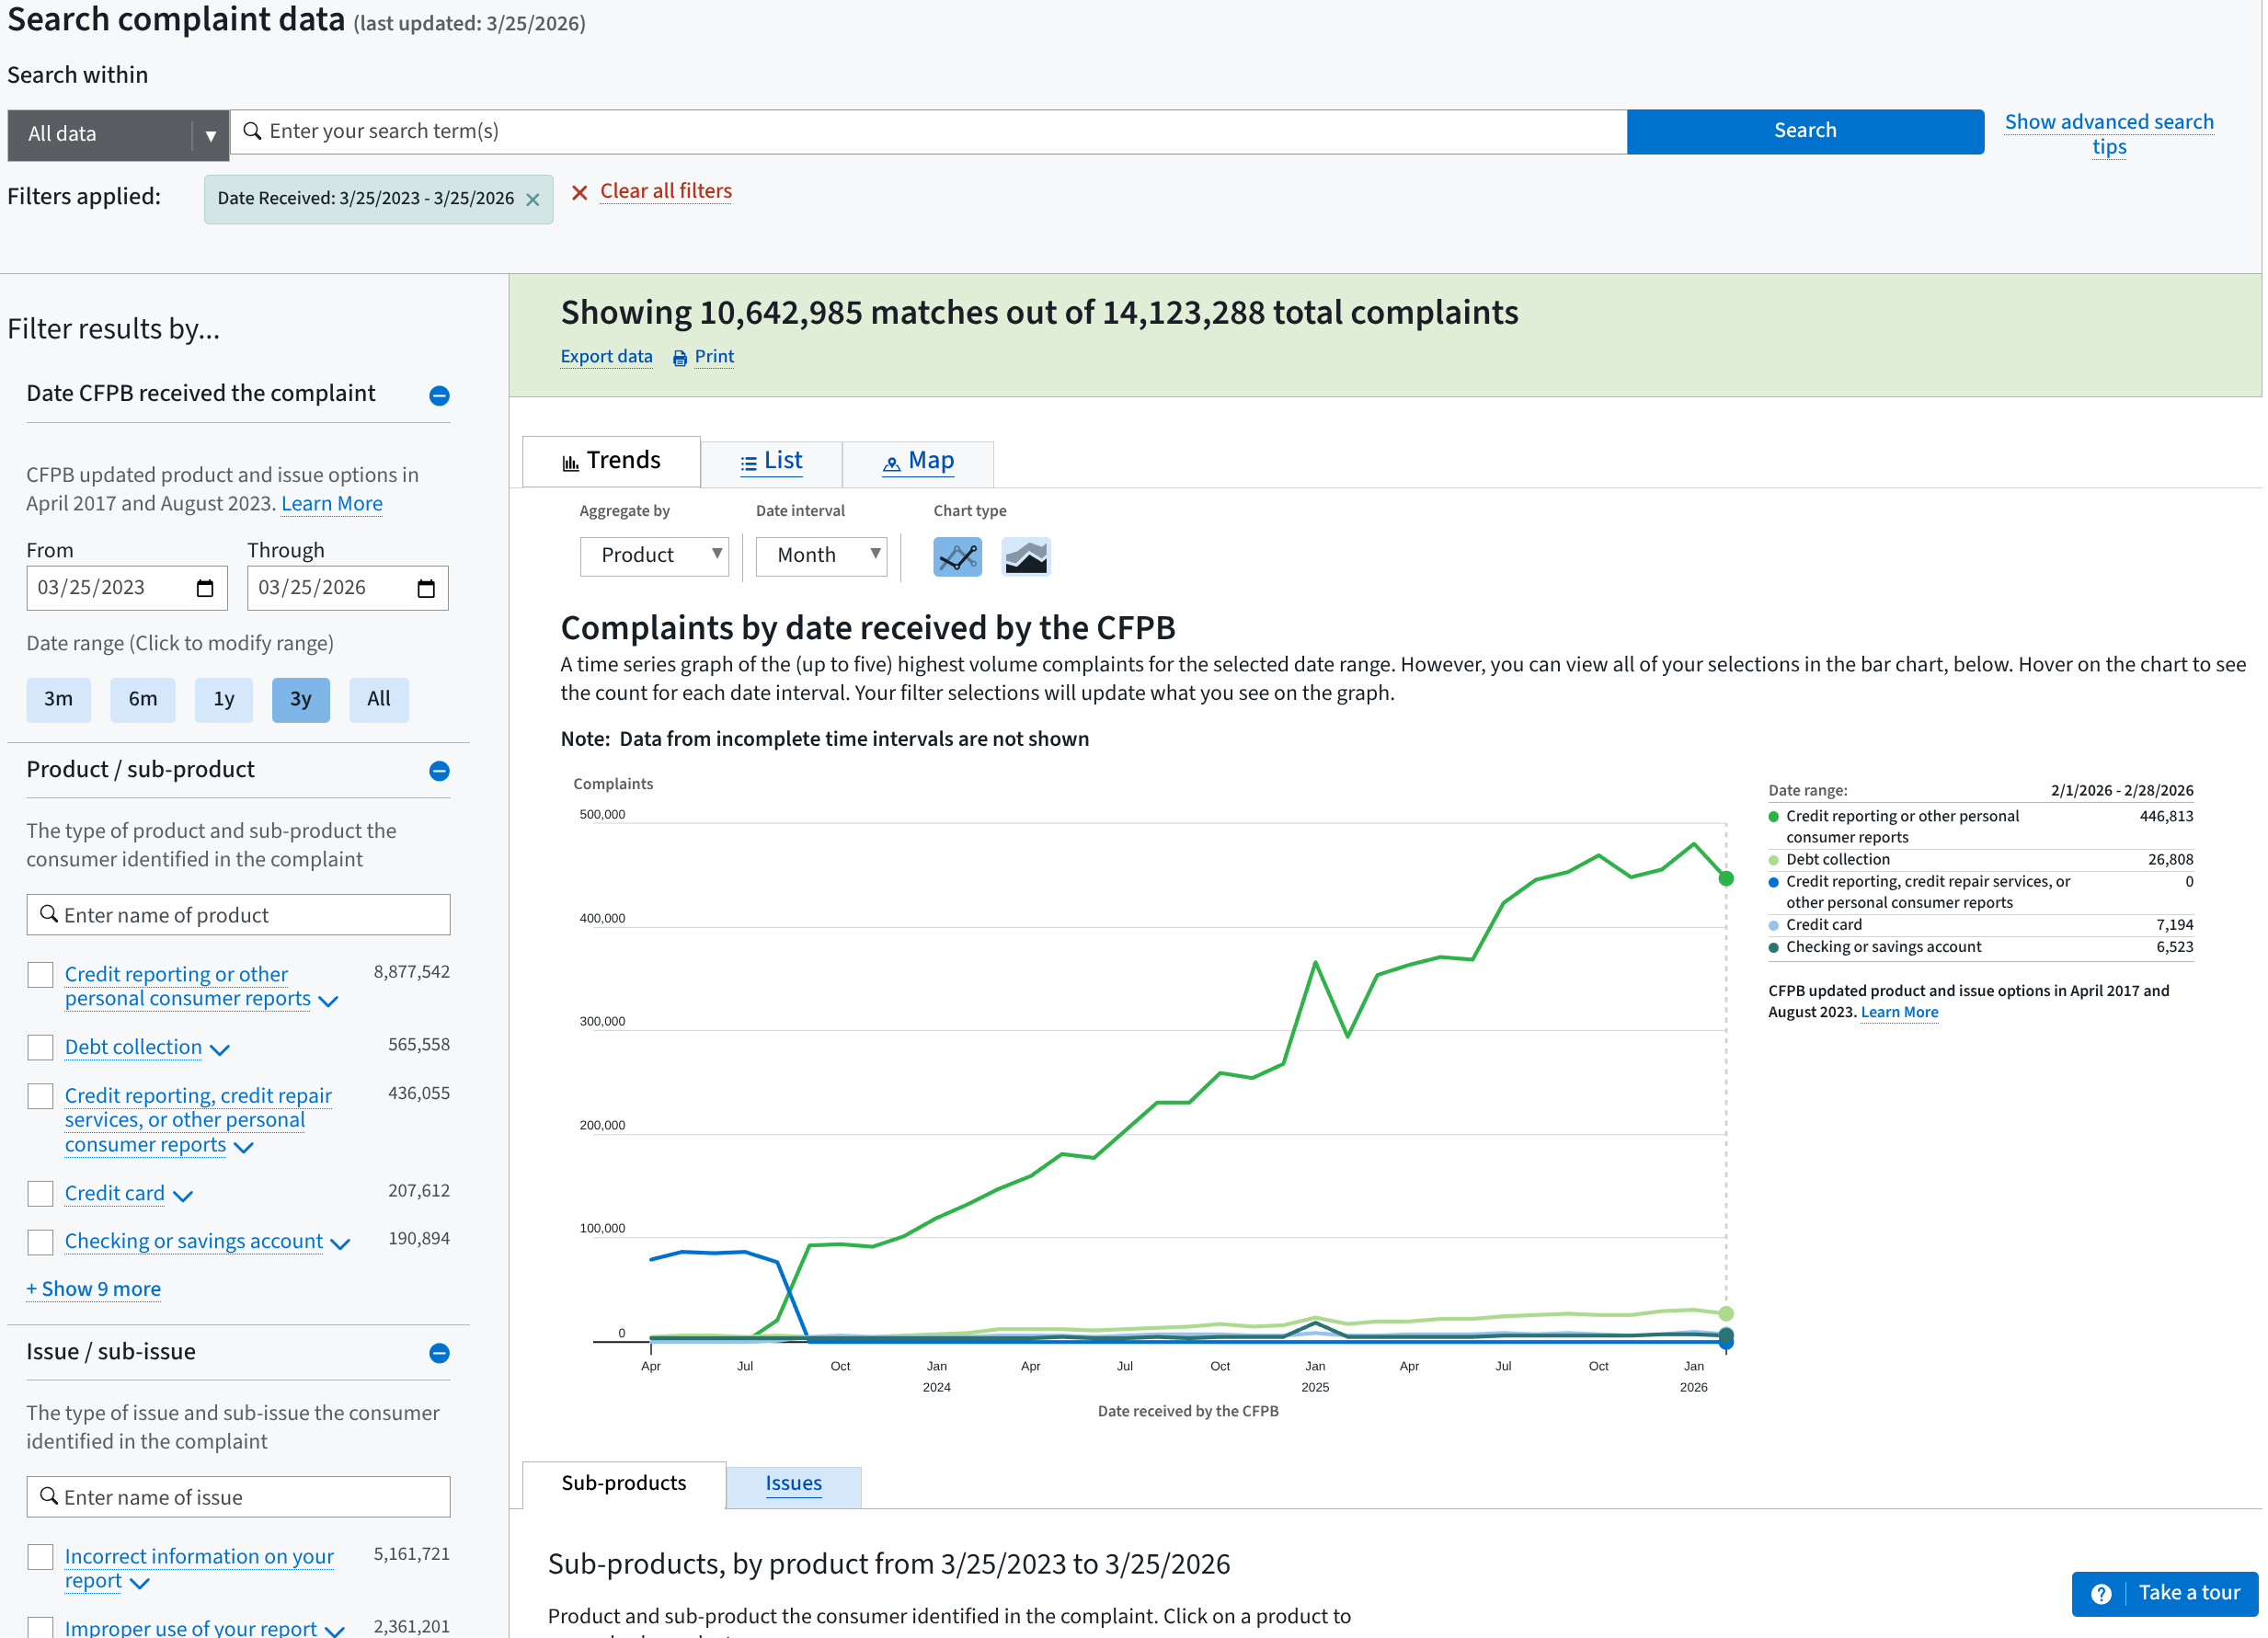
Task: Show 9 more product filters
Action: [93, 1289]
